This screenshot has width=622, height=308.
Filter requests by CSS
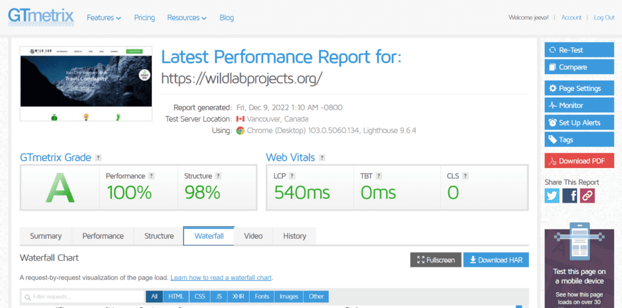(x=199, y=296)
